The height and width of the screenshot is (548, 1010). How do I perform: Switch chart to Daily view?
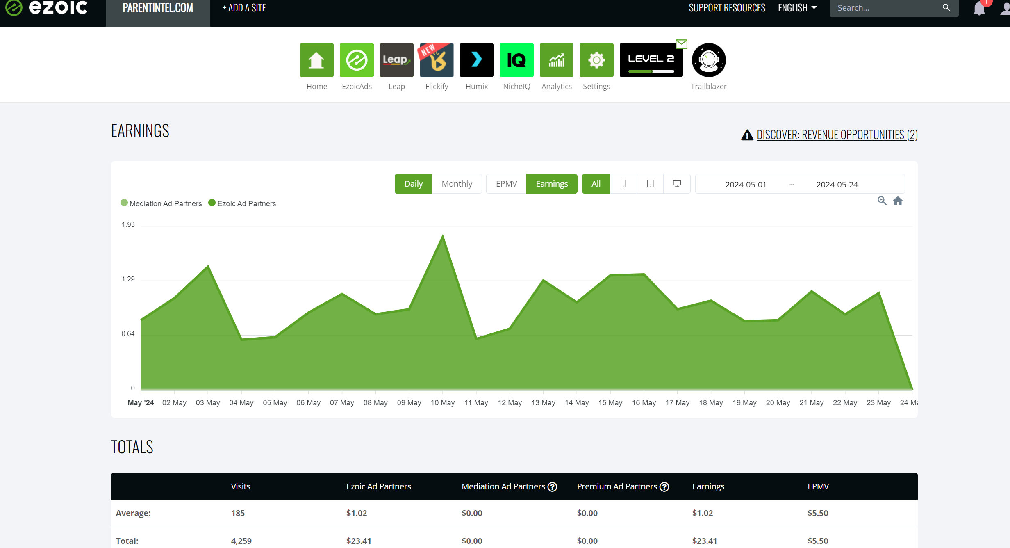[x=413, y=184]
